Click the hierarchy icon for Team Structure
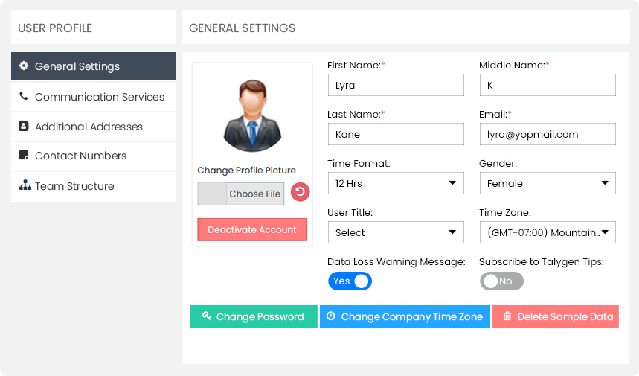 click(x=24, y=186)
